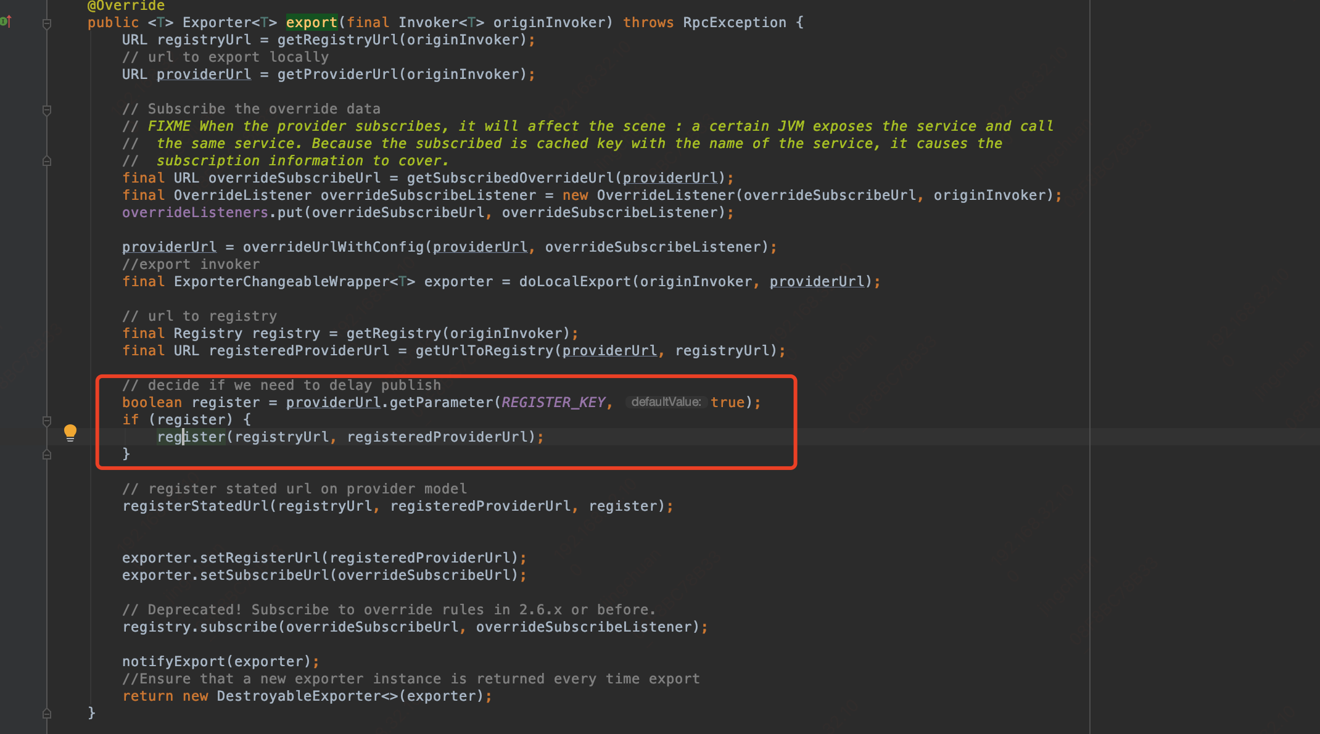The height and width of the screenshot is (734, 1320).
Task: Click the overrideListeners field reference
Action: pyautogui.click(x=194, y=213)
